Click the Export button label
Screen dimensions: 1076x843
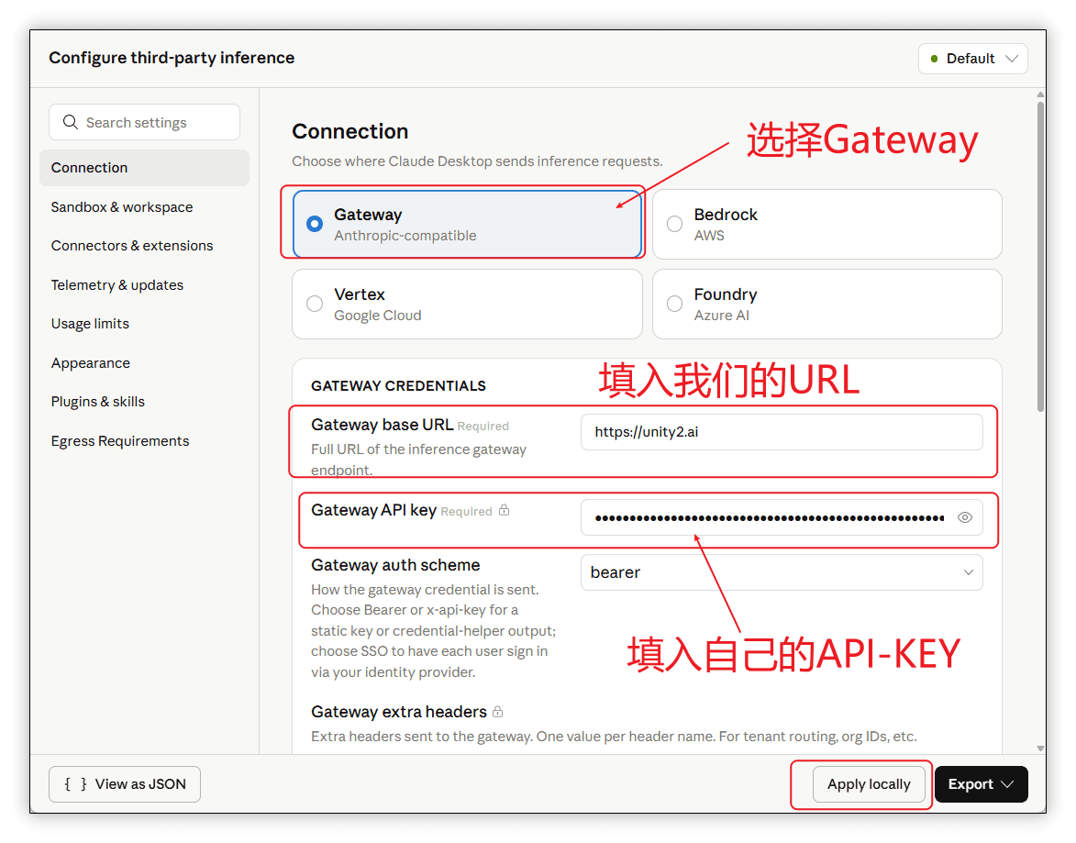click(x=971, y=784)
